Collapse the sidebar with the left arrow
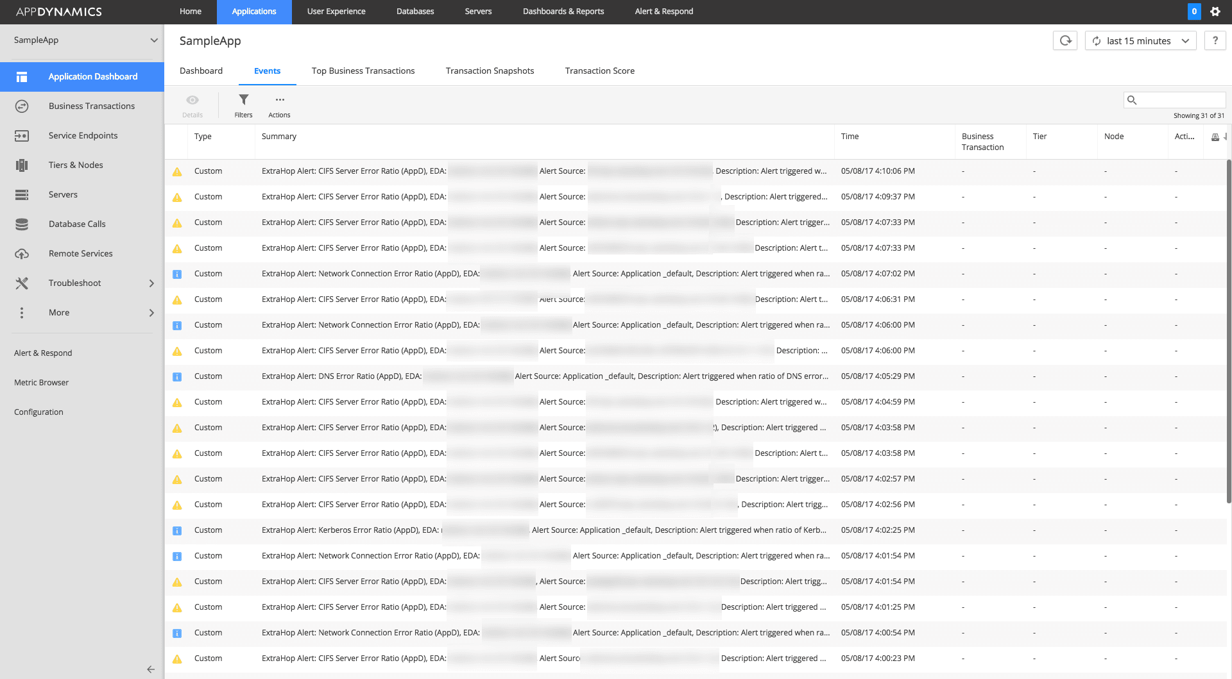Screen dimensions: 1232x679 tap(151, 669)
